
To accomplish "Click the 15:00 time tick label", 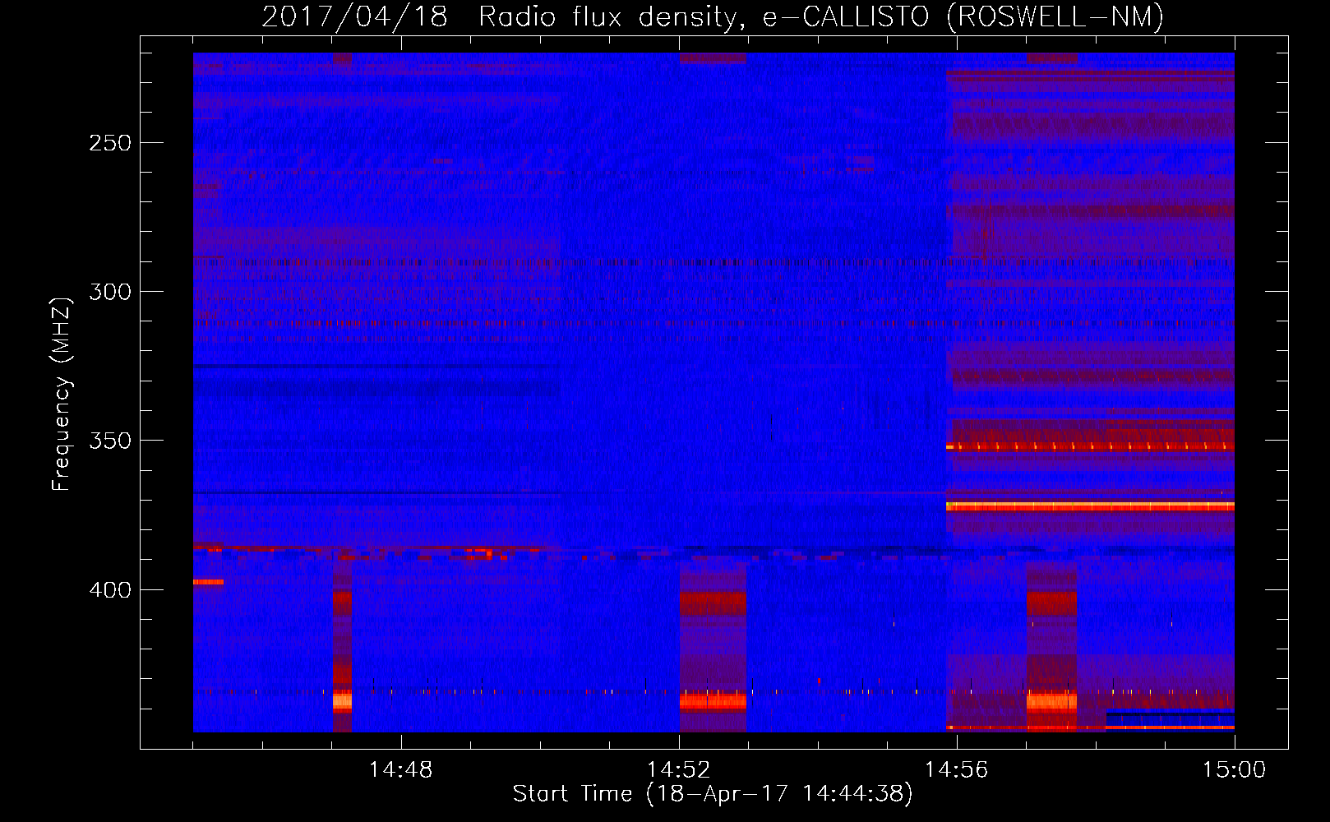I will tap(1234, 770).
